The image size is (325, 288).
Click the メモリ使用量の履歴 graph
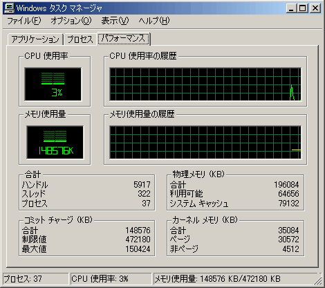pos(205,143)
